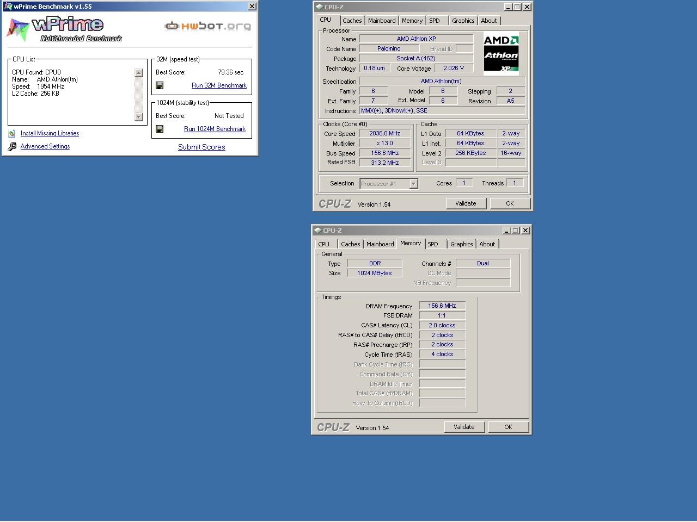Open Graphics tab in lower CPU-Z window

pos(462,244)
